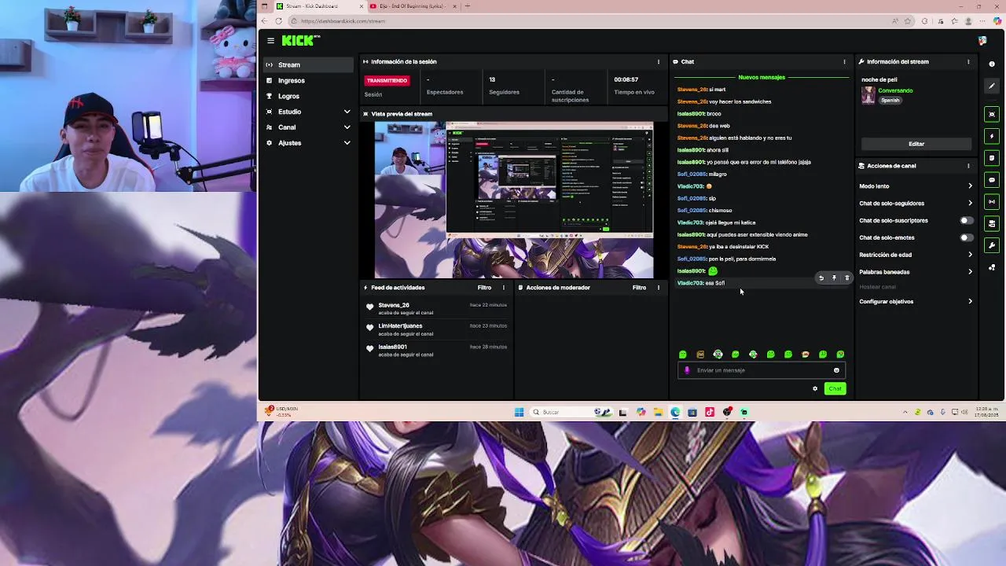Screen dimensions: 1006x566
Task: Select the brown square emote in chat bar
Action: click(x=700, y=355)
